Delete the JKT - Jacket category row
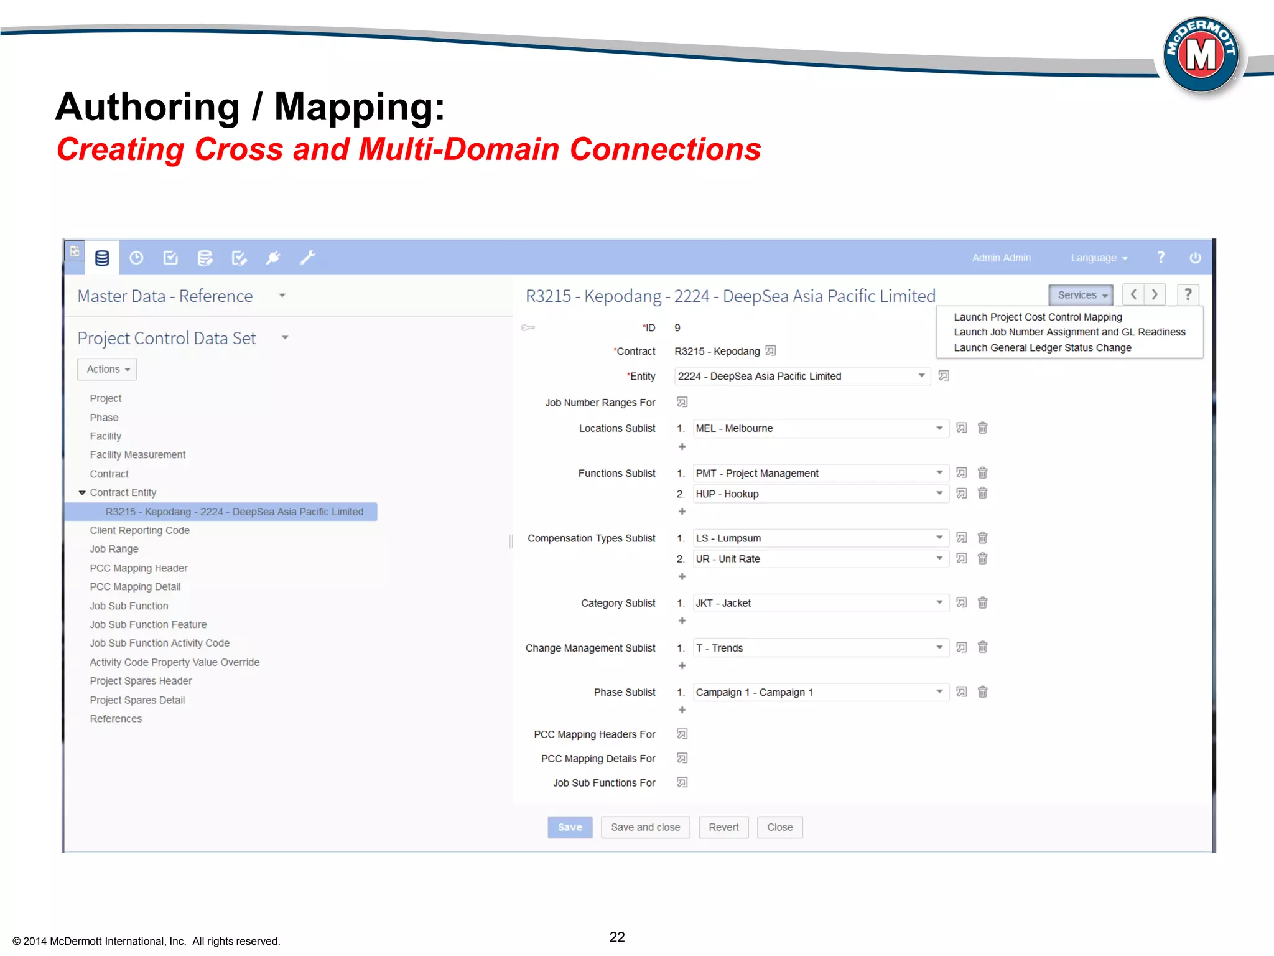Screen dimensions: 1274x956 (983, 602)
